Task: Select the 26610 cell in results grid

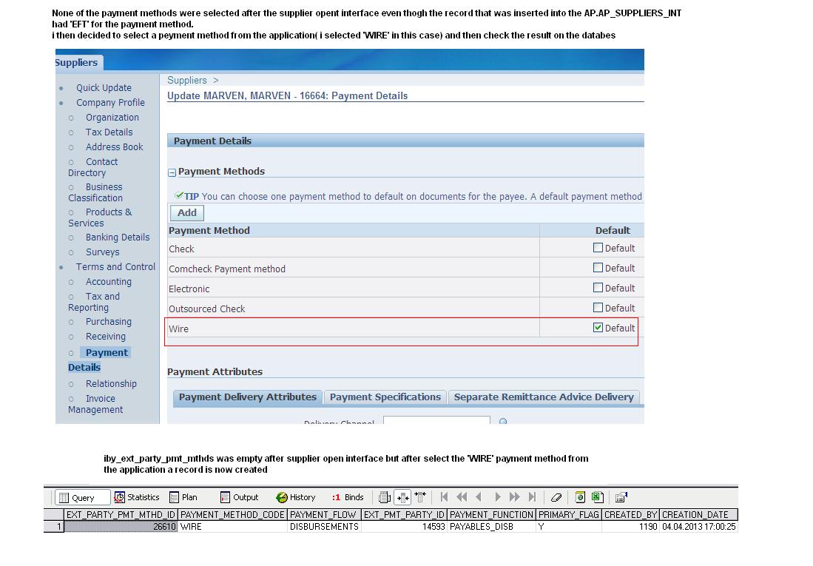Action: click(121, 527)
